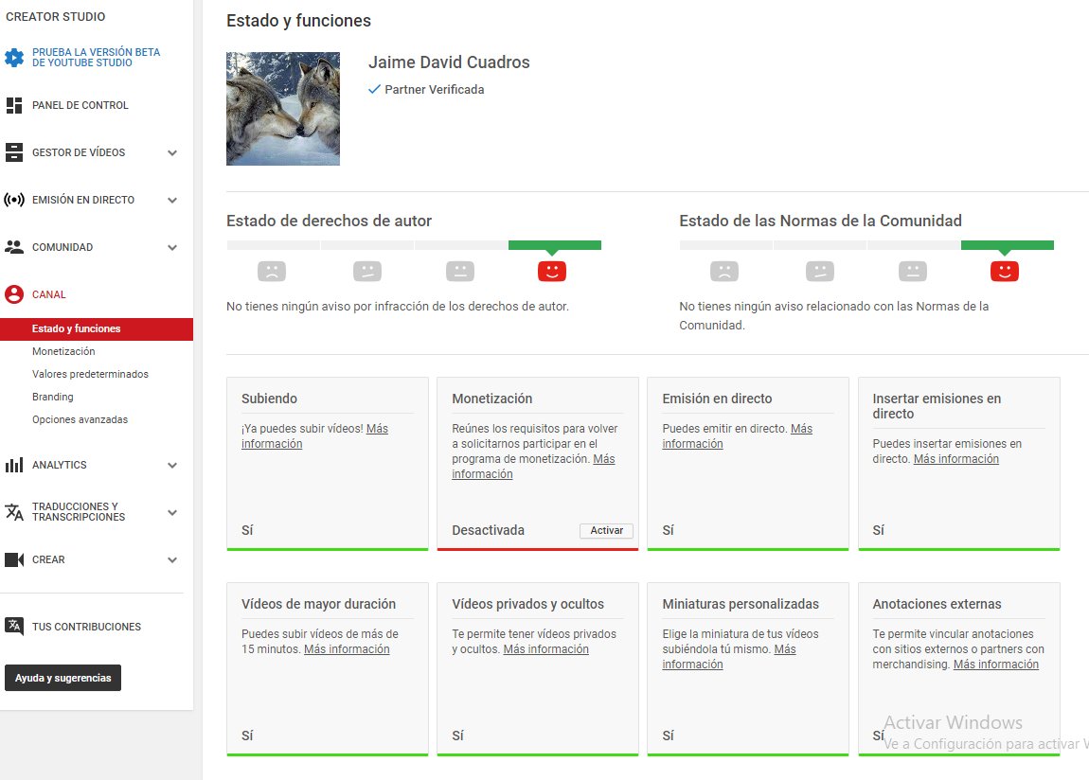1089x780 pixels.
Task: Click the wolves channel profile picture
Action: (x=283, y=109)
